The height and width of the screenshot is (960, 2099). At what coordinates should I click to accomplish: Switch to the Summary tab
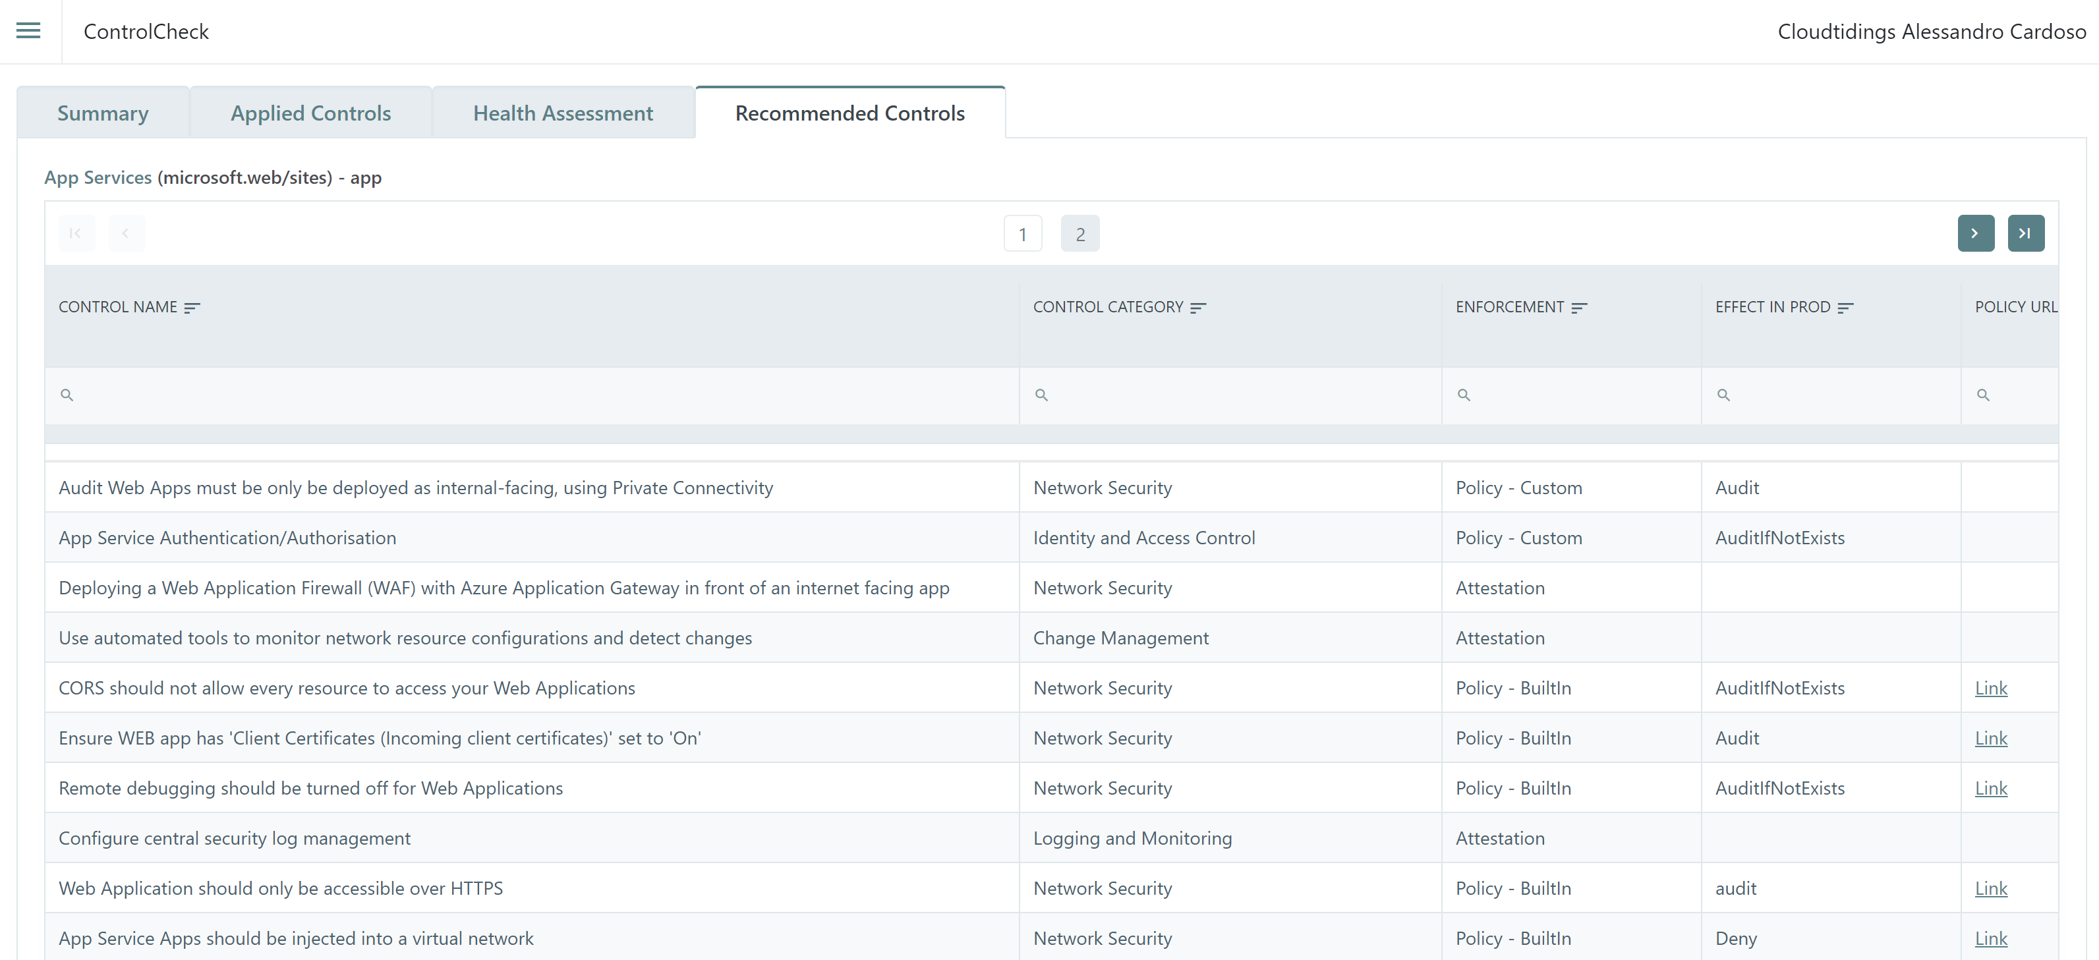pos(103,113)
